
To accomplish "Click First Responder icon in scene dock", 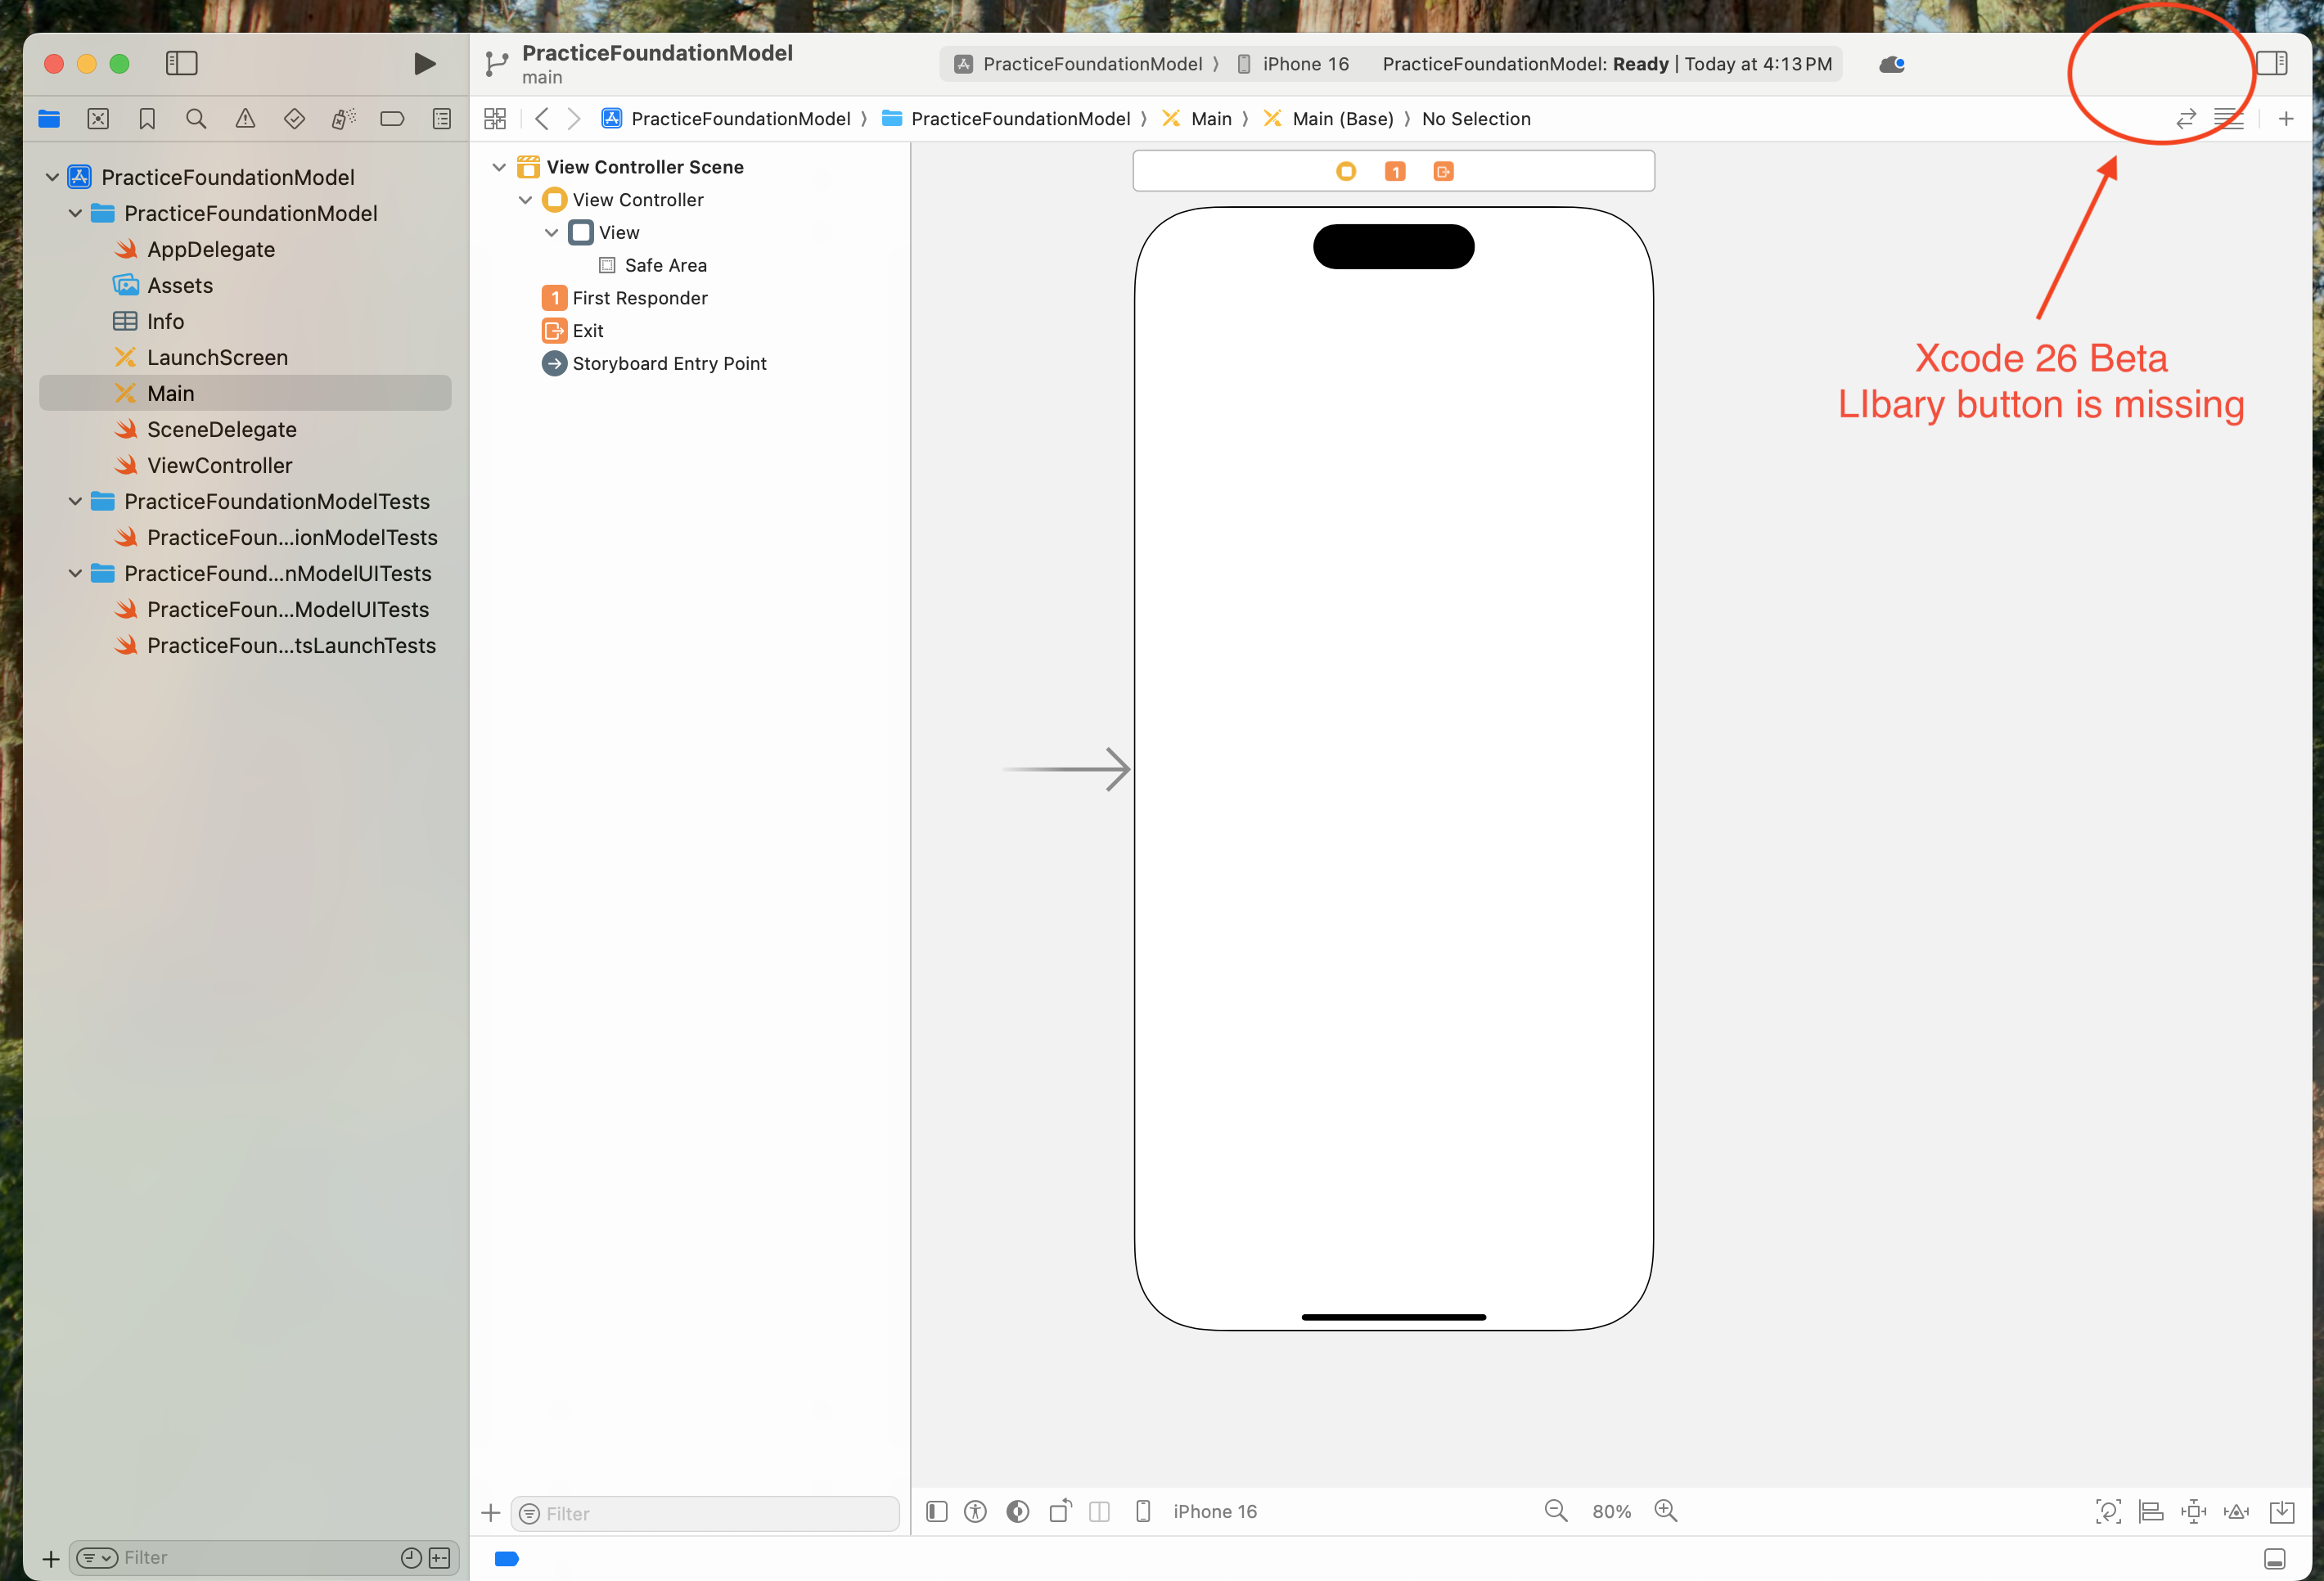I will coord(1395,172).
